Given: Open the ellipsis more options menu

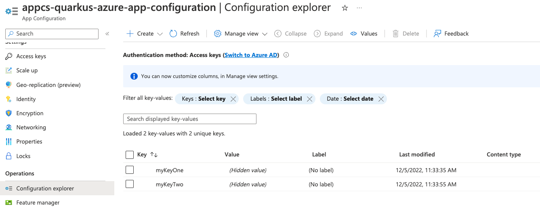Looking at the screenshot, I should (359, 8).
